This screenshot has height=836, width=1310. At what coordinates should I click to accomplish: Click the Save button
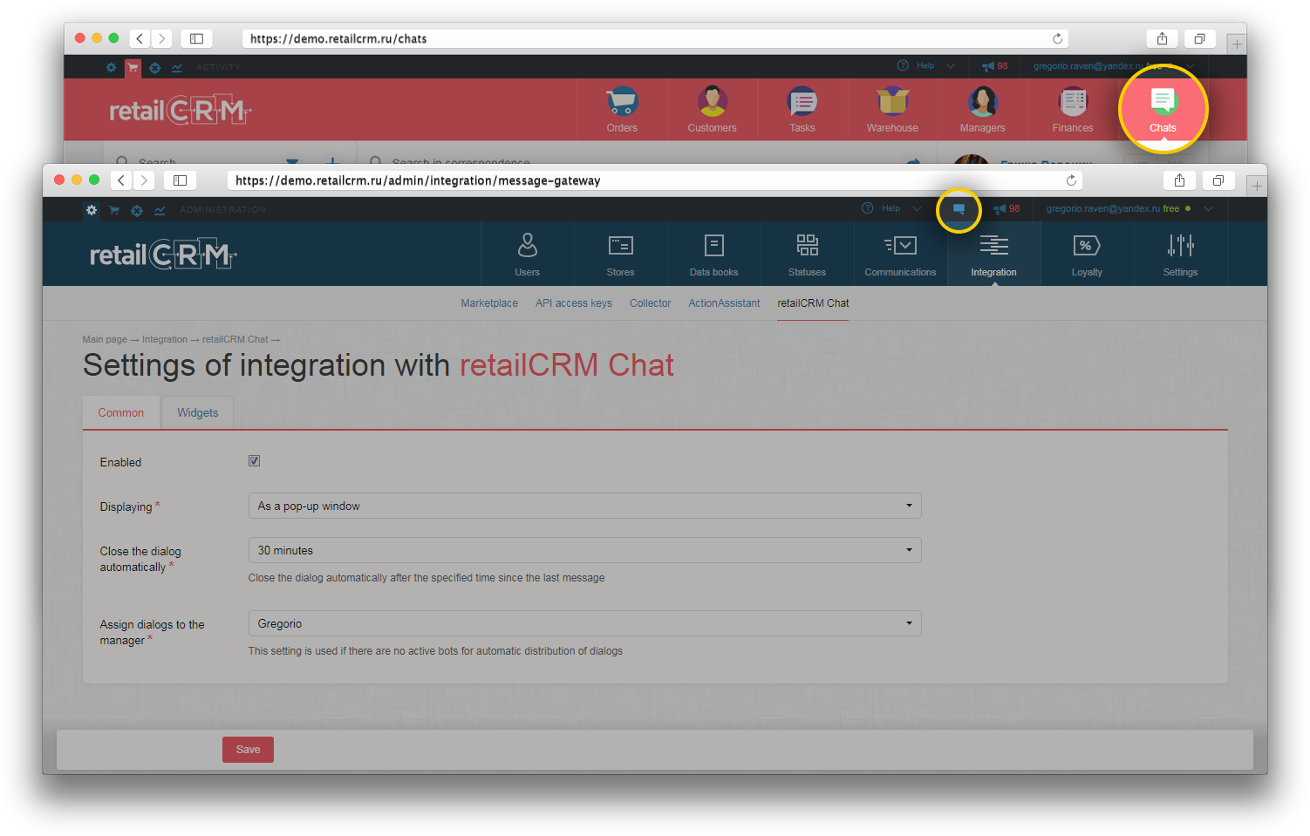248,750
